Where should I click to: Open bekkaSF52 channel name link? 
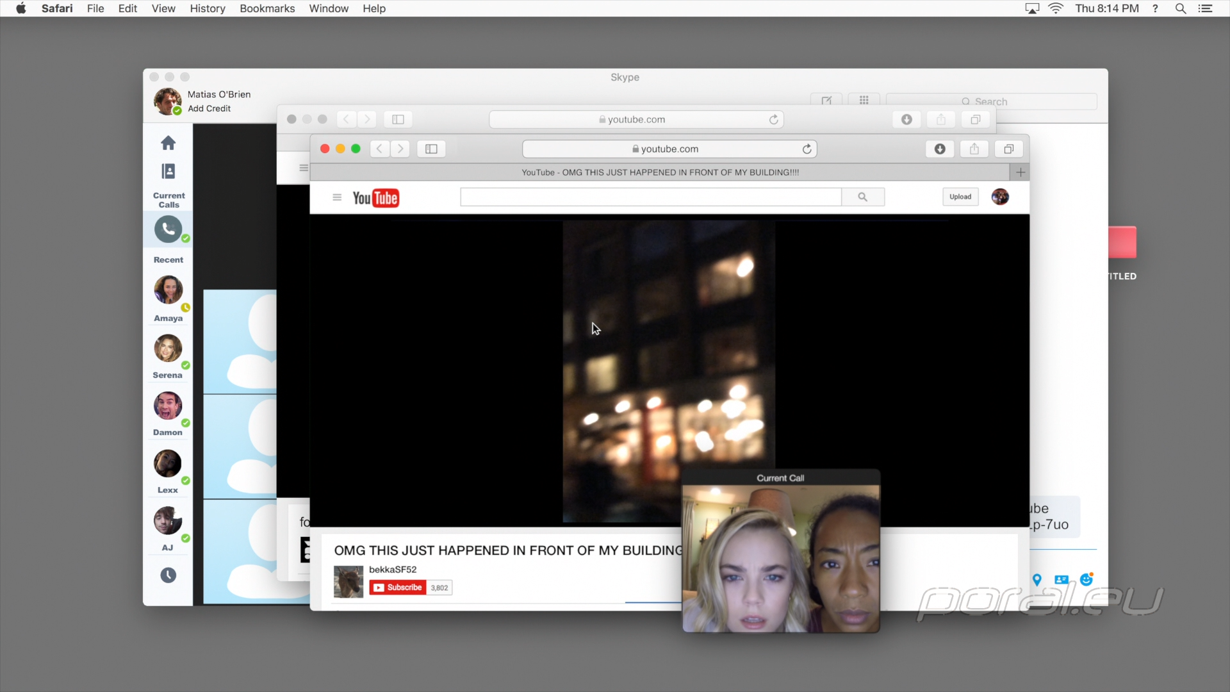(393, 569)
